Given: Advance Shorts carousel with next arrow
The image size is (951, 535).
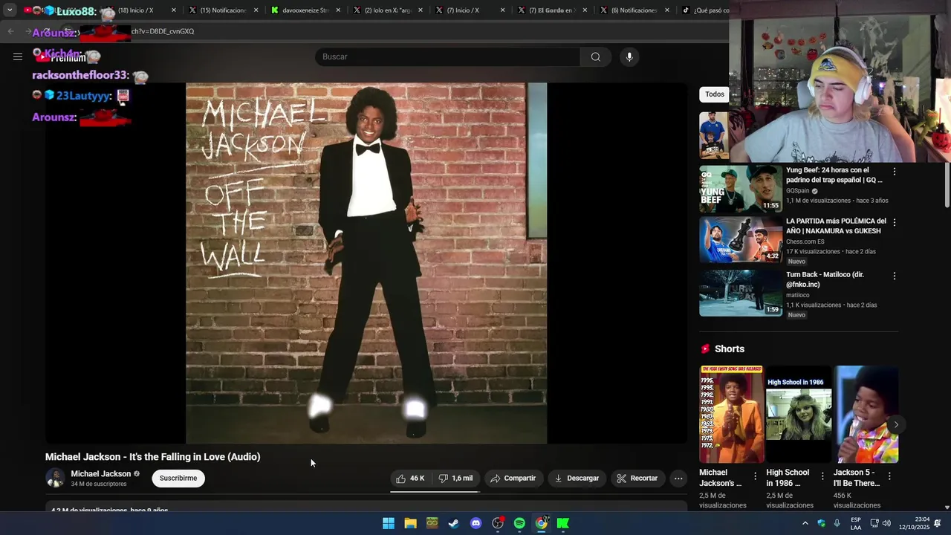Looking at the screenshot, I should coord(896,425).
